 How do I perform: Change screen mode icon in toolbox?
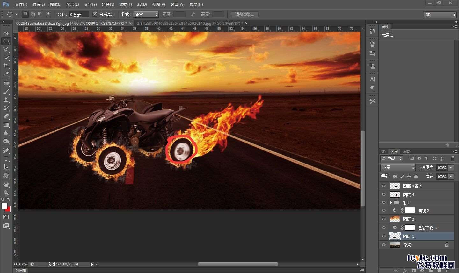[x=6, y=226]
